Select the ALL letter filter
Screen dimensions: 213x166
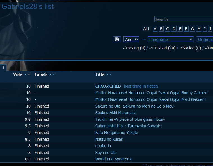click(x=146, y=29)
